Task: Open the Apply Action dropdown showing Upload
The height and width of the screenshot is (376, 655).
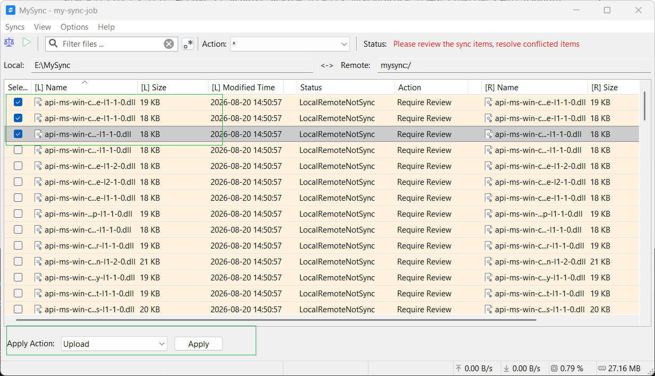Action: 114,344
